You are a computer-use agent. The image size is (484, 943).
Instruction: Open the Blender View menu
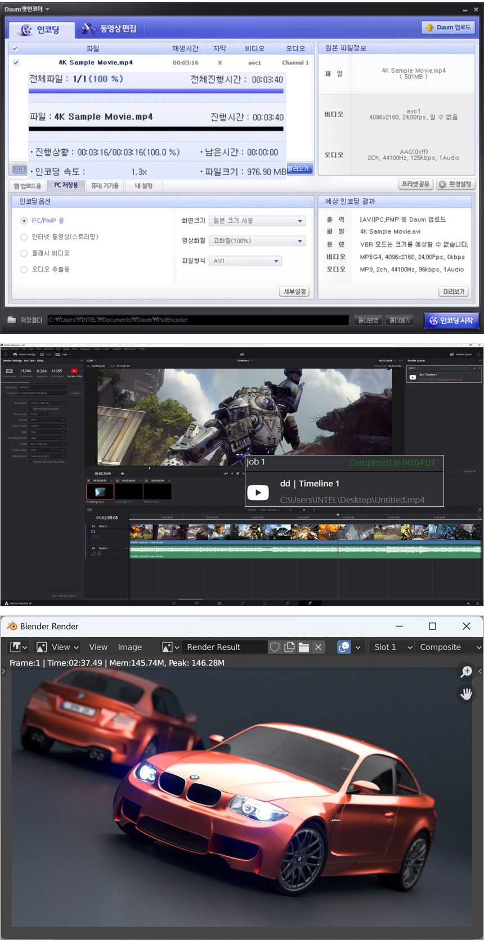pos(98,647)
